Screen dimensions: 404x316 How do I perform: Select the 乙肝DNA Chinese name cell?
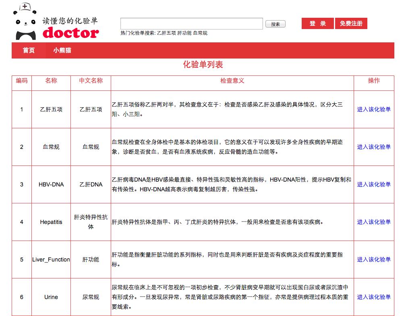pyautogui.click(x=91, y=184)
